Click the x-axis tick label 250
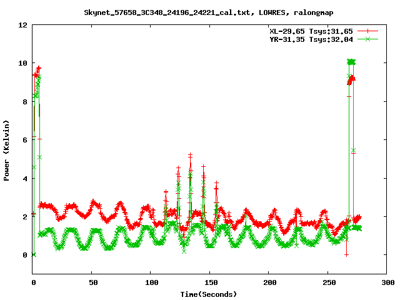Screen dimensions: 400x300 [329, 282]
